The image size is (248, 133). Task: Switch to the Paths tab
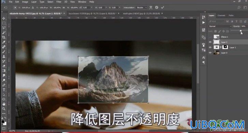coord(231,15)
